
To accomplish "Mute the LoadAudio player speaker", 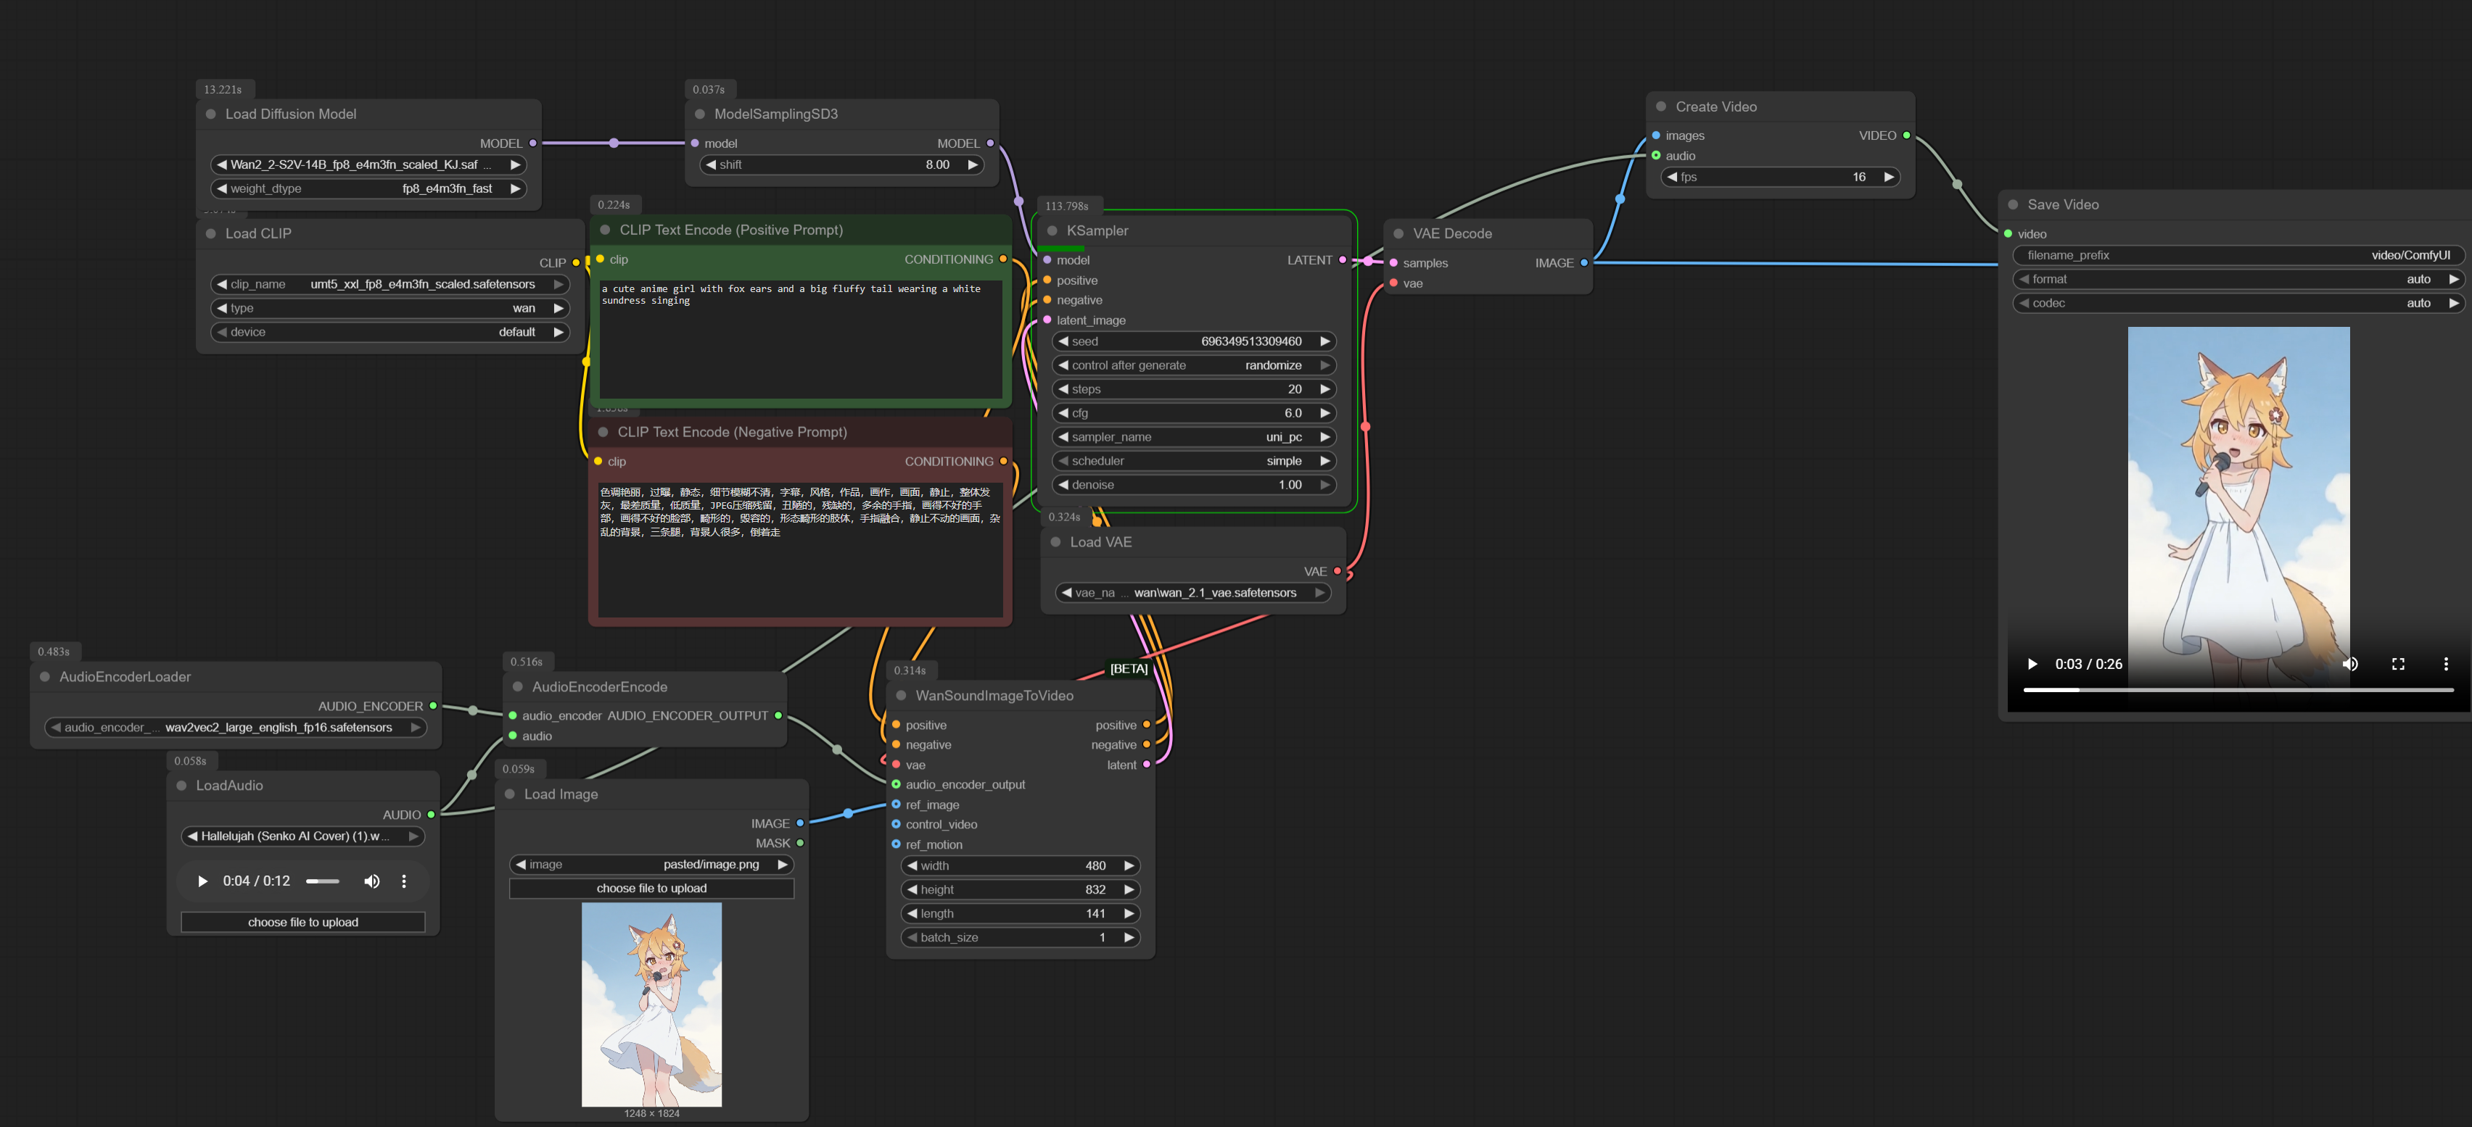I will tap(371, 881).
